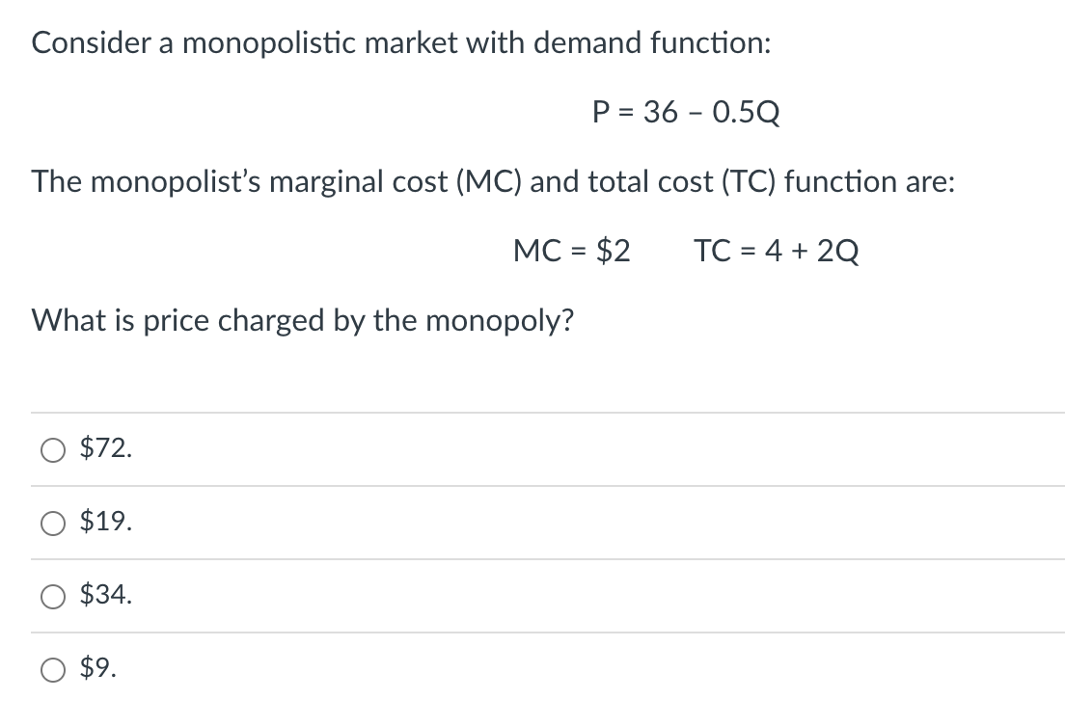Click the TC = 4 + 2Q expression
Image resolution: width=1065 pixels, height=727 pixels.
[x=778, y=252]
